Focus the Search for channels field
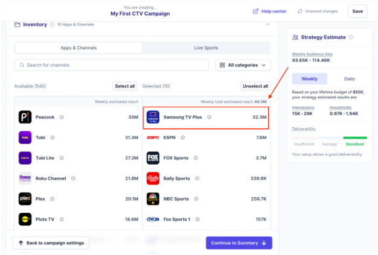Image resolution: width=378 pixels, height=255 pixels. 111,65
